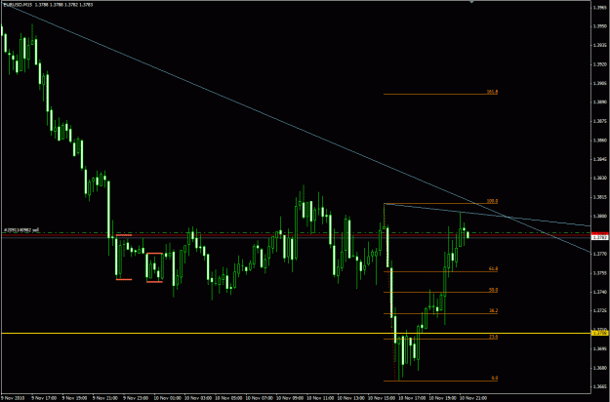This screenshot has height=402, width=610.
Task: Select the Fibonacci 38.2 level label
Action: point(493,310)
